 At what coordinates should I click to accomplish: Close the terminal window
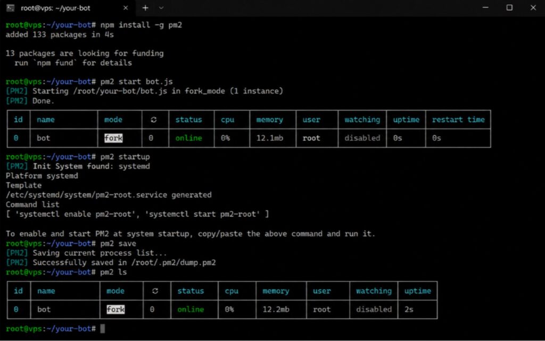(x=533, y=7)
